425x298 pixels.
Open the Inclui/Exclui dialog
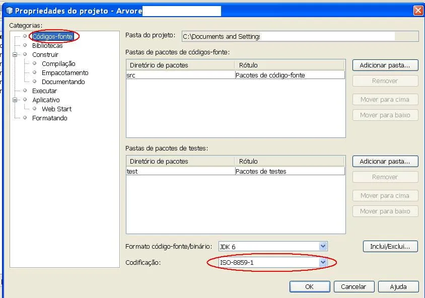(x=390, y=246)
